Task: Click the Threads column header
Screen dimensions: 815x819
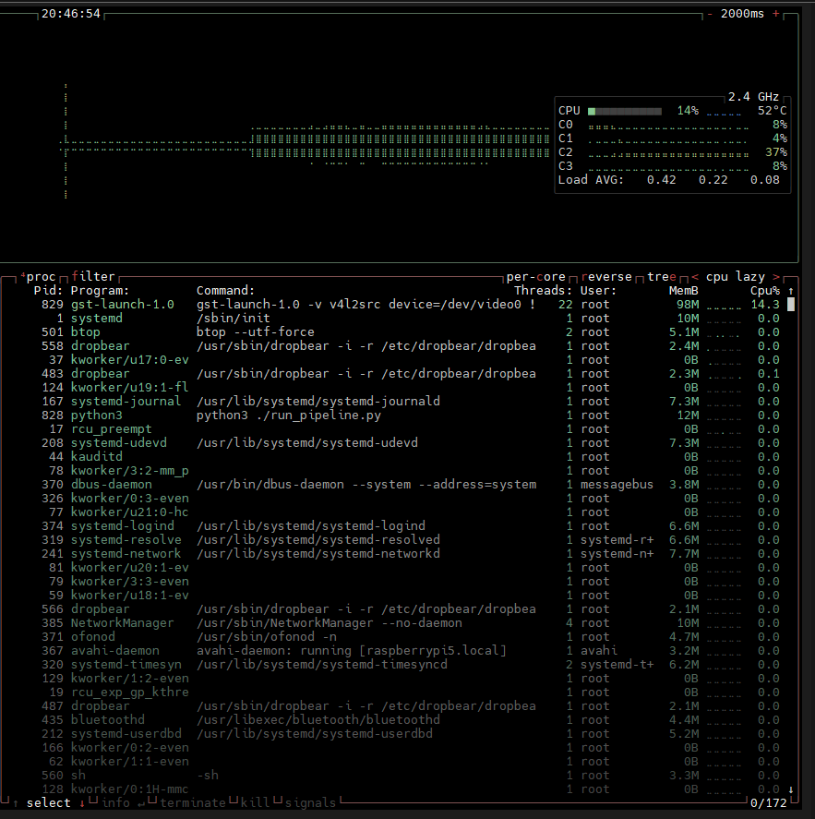Action: [x=543, y=291]
